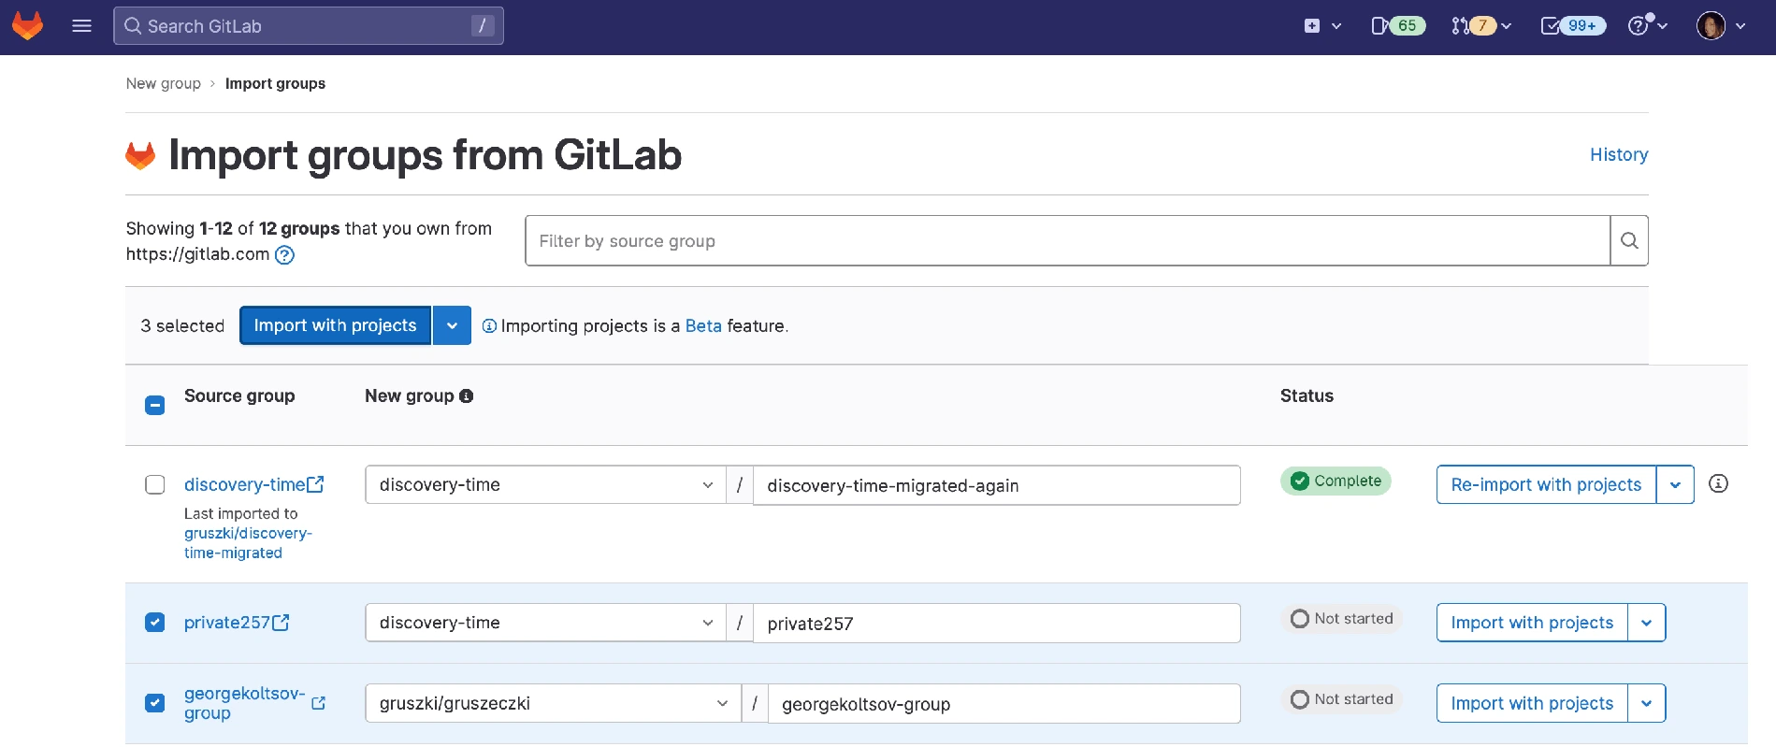
Task: Expand import options arrow for private257
Action: (x=1646, y=622)
